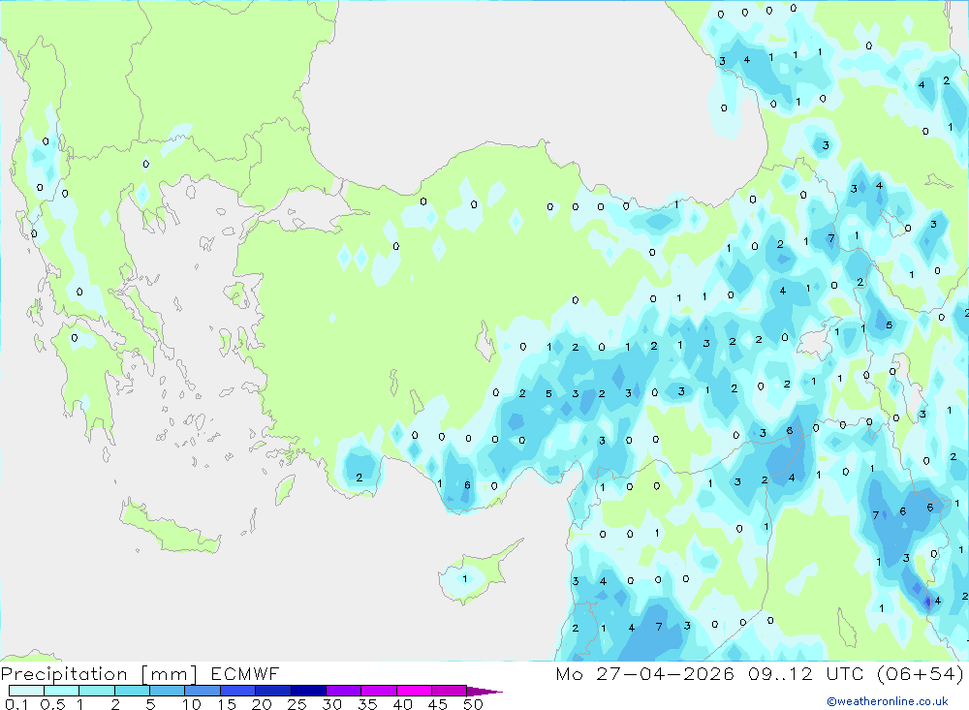Select the "09..12 UTC" time range
This screenshot has width=969, height=710.
pyautogui.click(x=805, y=673)
